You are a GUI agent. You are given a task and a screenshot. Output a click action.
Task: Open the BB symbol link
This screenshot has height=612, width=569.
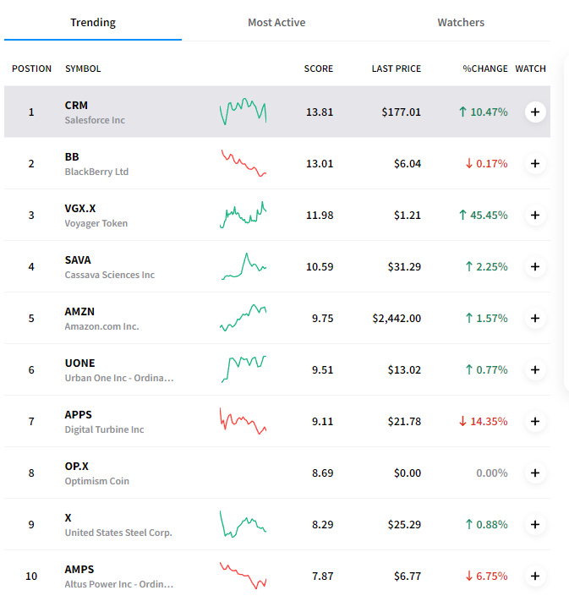(x=72, y=157)
